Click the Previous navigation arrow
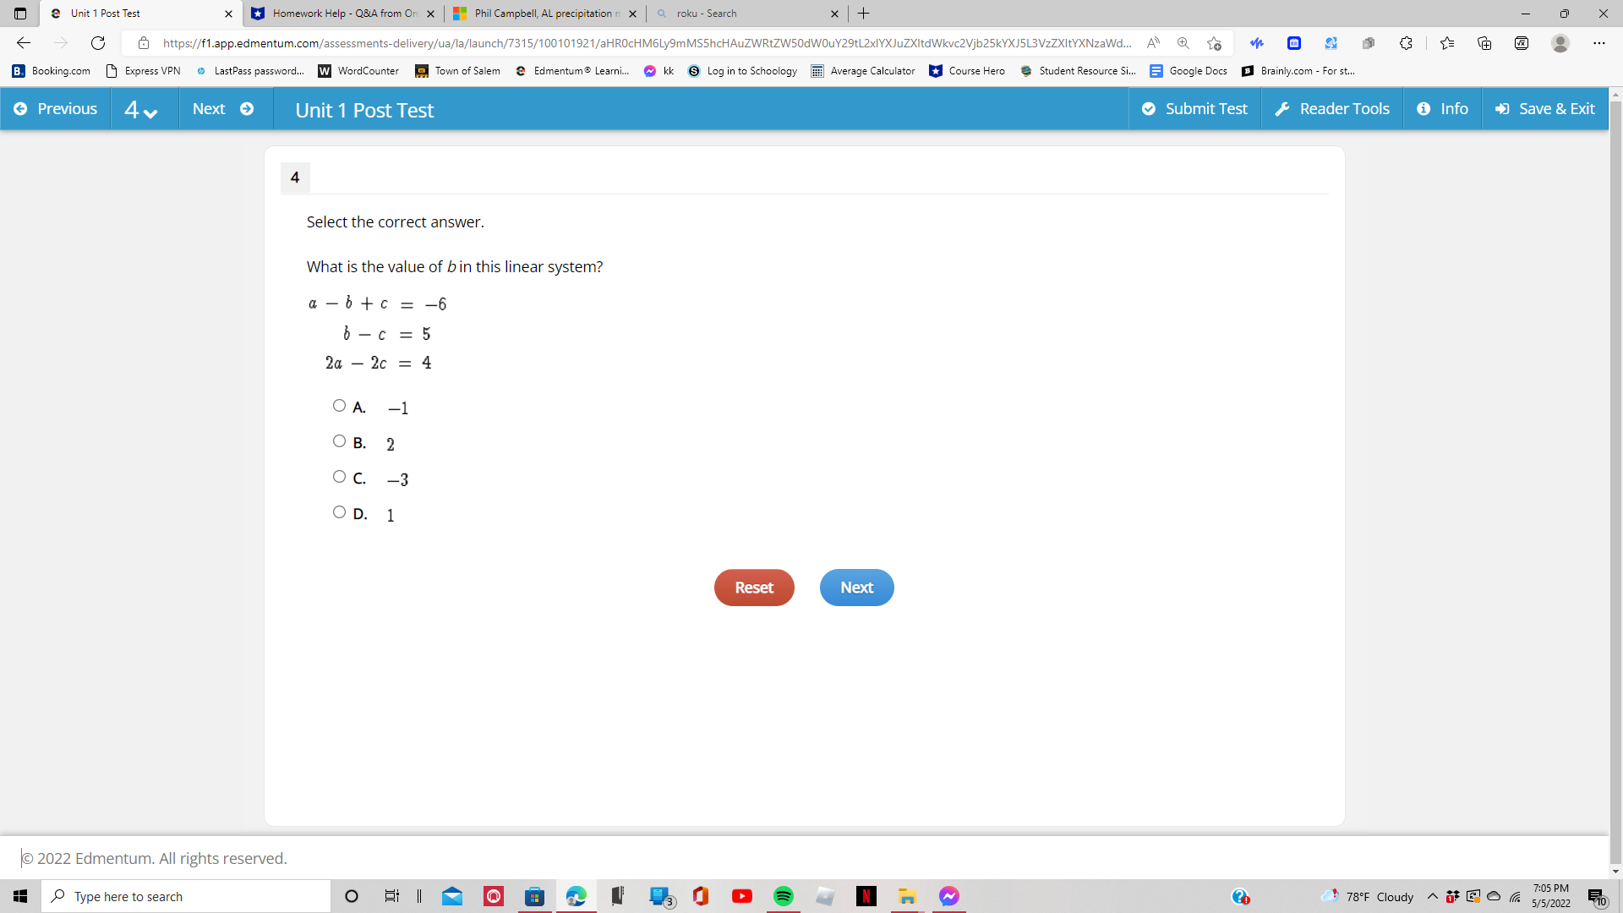Viewport: 1623px width, 913px height. coord(20,108)
